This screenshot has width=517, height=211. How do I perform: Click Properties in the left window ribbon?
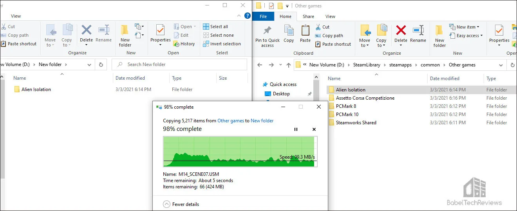coord(161,36)
